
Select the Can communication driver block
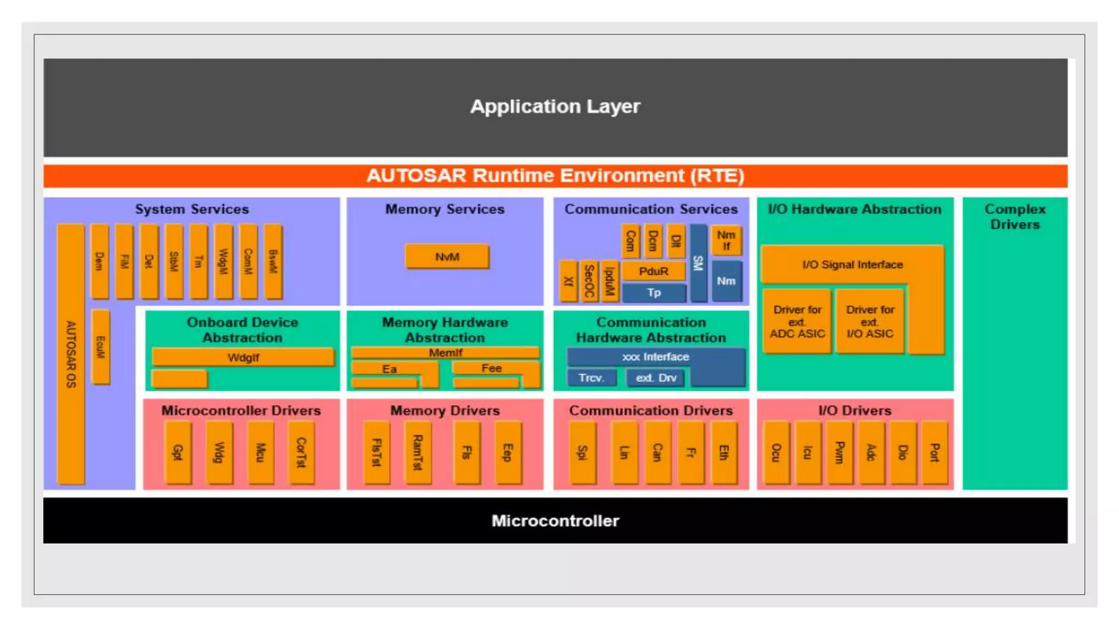pyautogui.click(x=657, y=452)
